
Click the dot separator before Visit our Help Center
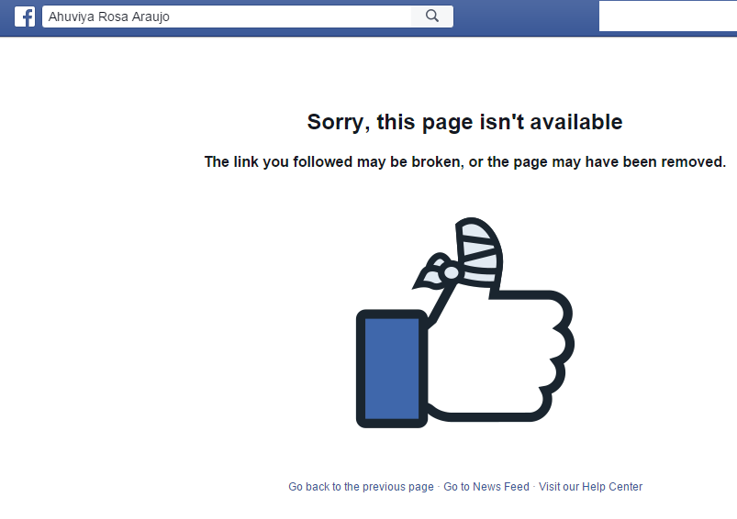(x=534, y=486)
